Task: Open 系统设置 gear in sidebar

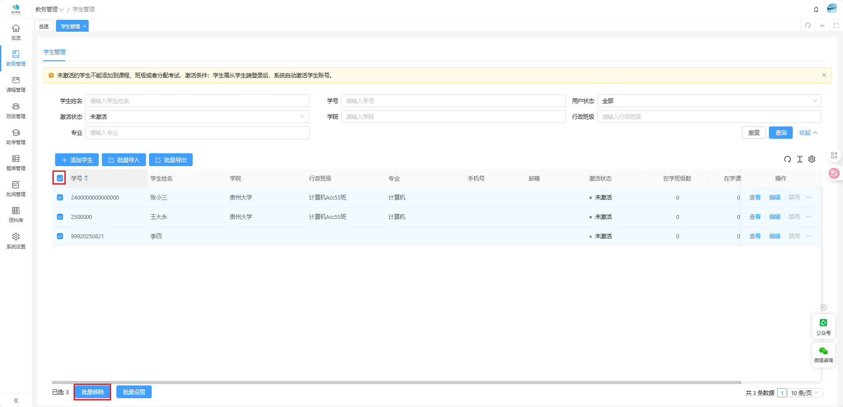Action: click(16, 240)
